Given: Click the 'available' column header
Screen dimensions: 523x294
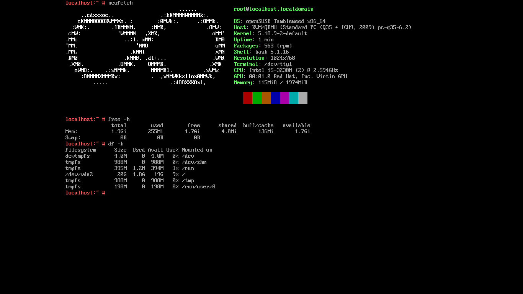Looking at the screenshot, I should pos(297,126).
